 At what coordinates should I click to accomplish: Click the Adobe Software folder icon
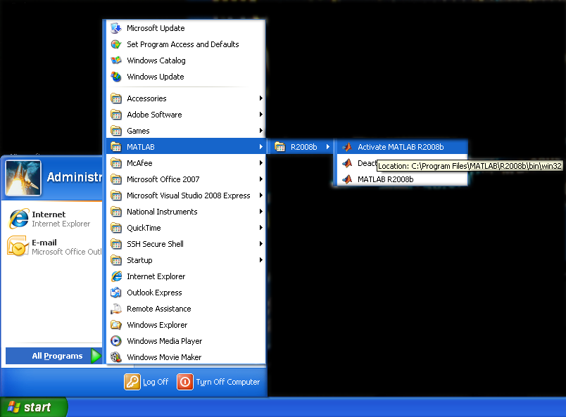116,115
